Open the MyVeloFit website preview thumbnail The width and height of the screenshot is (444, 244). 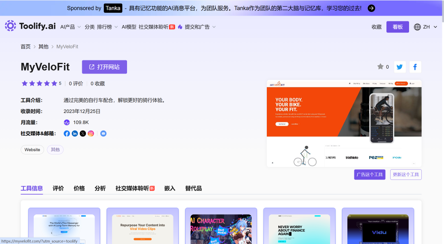tap(344, 123)
